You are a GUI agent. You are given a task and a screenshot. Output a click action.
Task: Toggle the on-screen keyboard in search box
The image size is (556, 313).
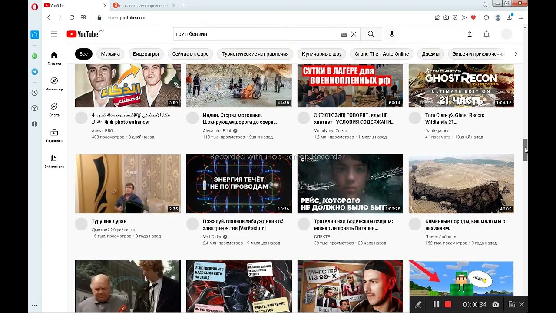click(x=344, y=34)
